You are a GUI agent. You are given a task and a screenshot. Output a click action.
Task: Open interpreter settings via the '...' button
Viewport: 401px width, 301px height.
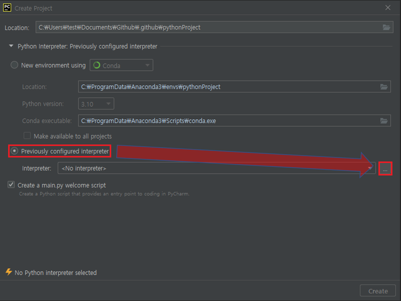pos(385,169)
